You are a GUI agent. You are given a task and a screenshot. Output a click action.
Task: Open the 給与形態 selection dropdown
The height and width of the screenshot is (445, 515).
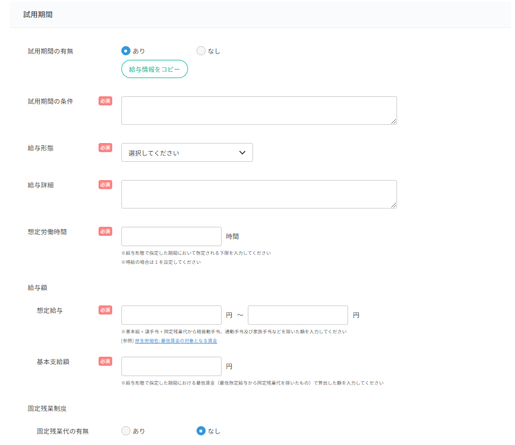[x=187, y=152]
